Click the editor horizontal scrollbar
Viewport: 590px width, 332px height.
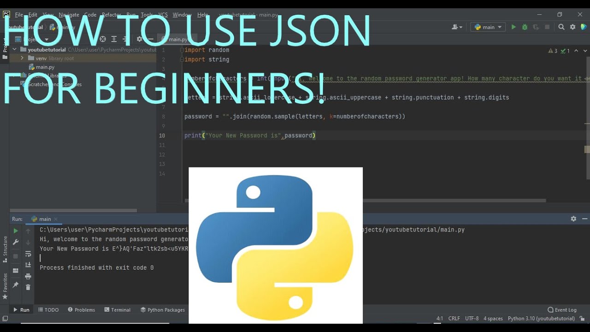[365, 201]
